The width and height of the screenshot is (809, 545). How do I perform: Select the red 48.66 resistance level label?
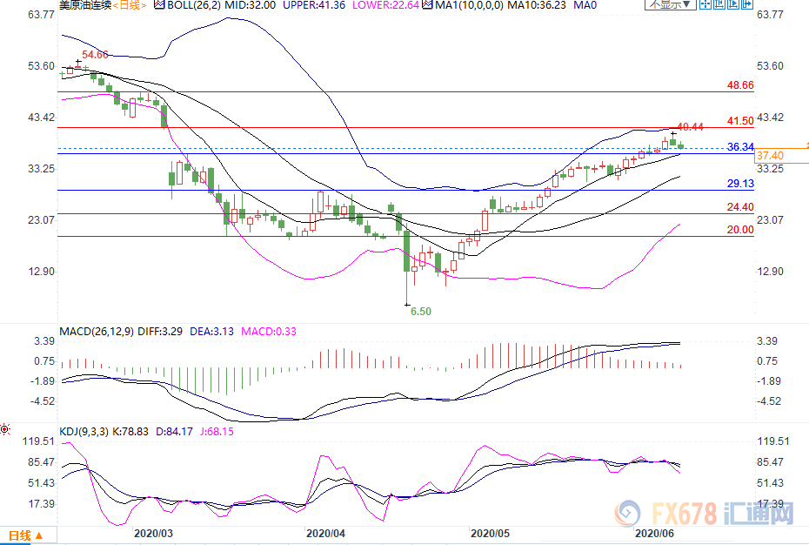pos(739,85)
